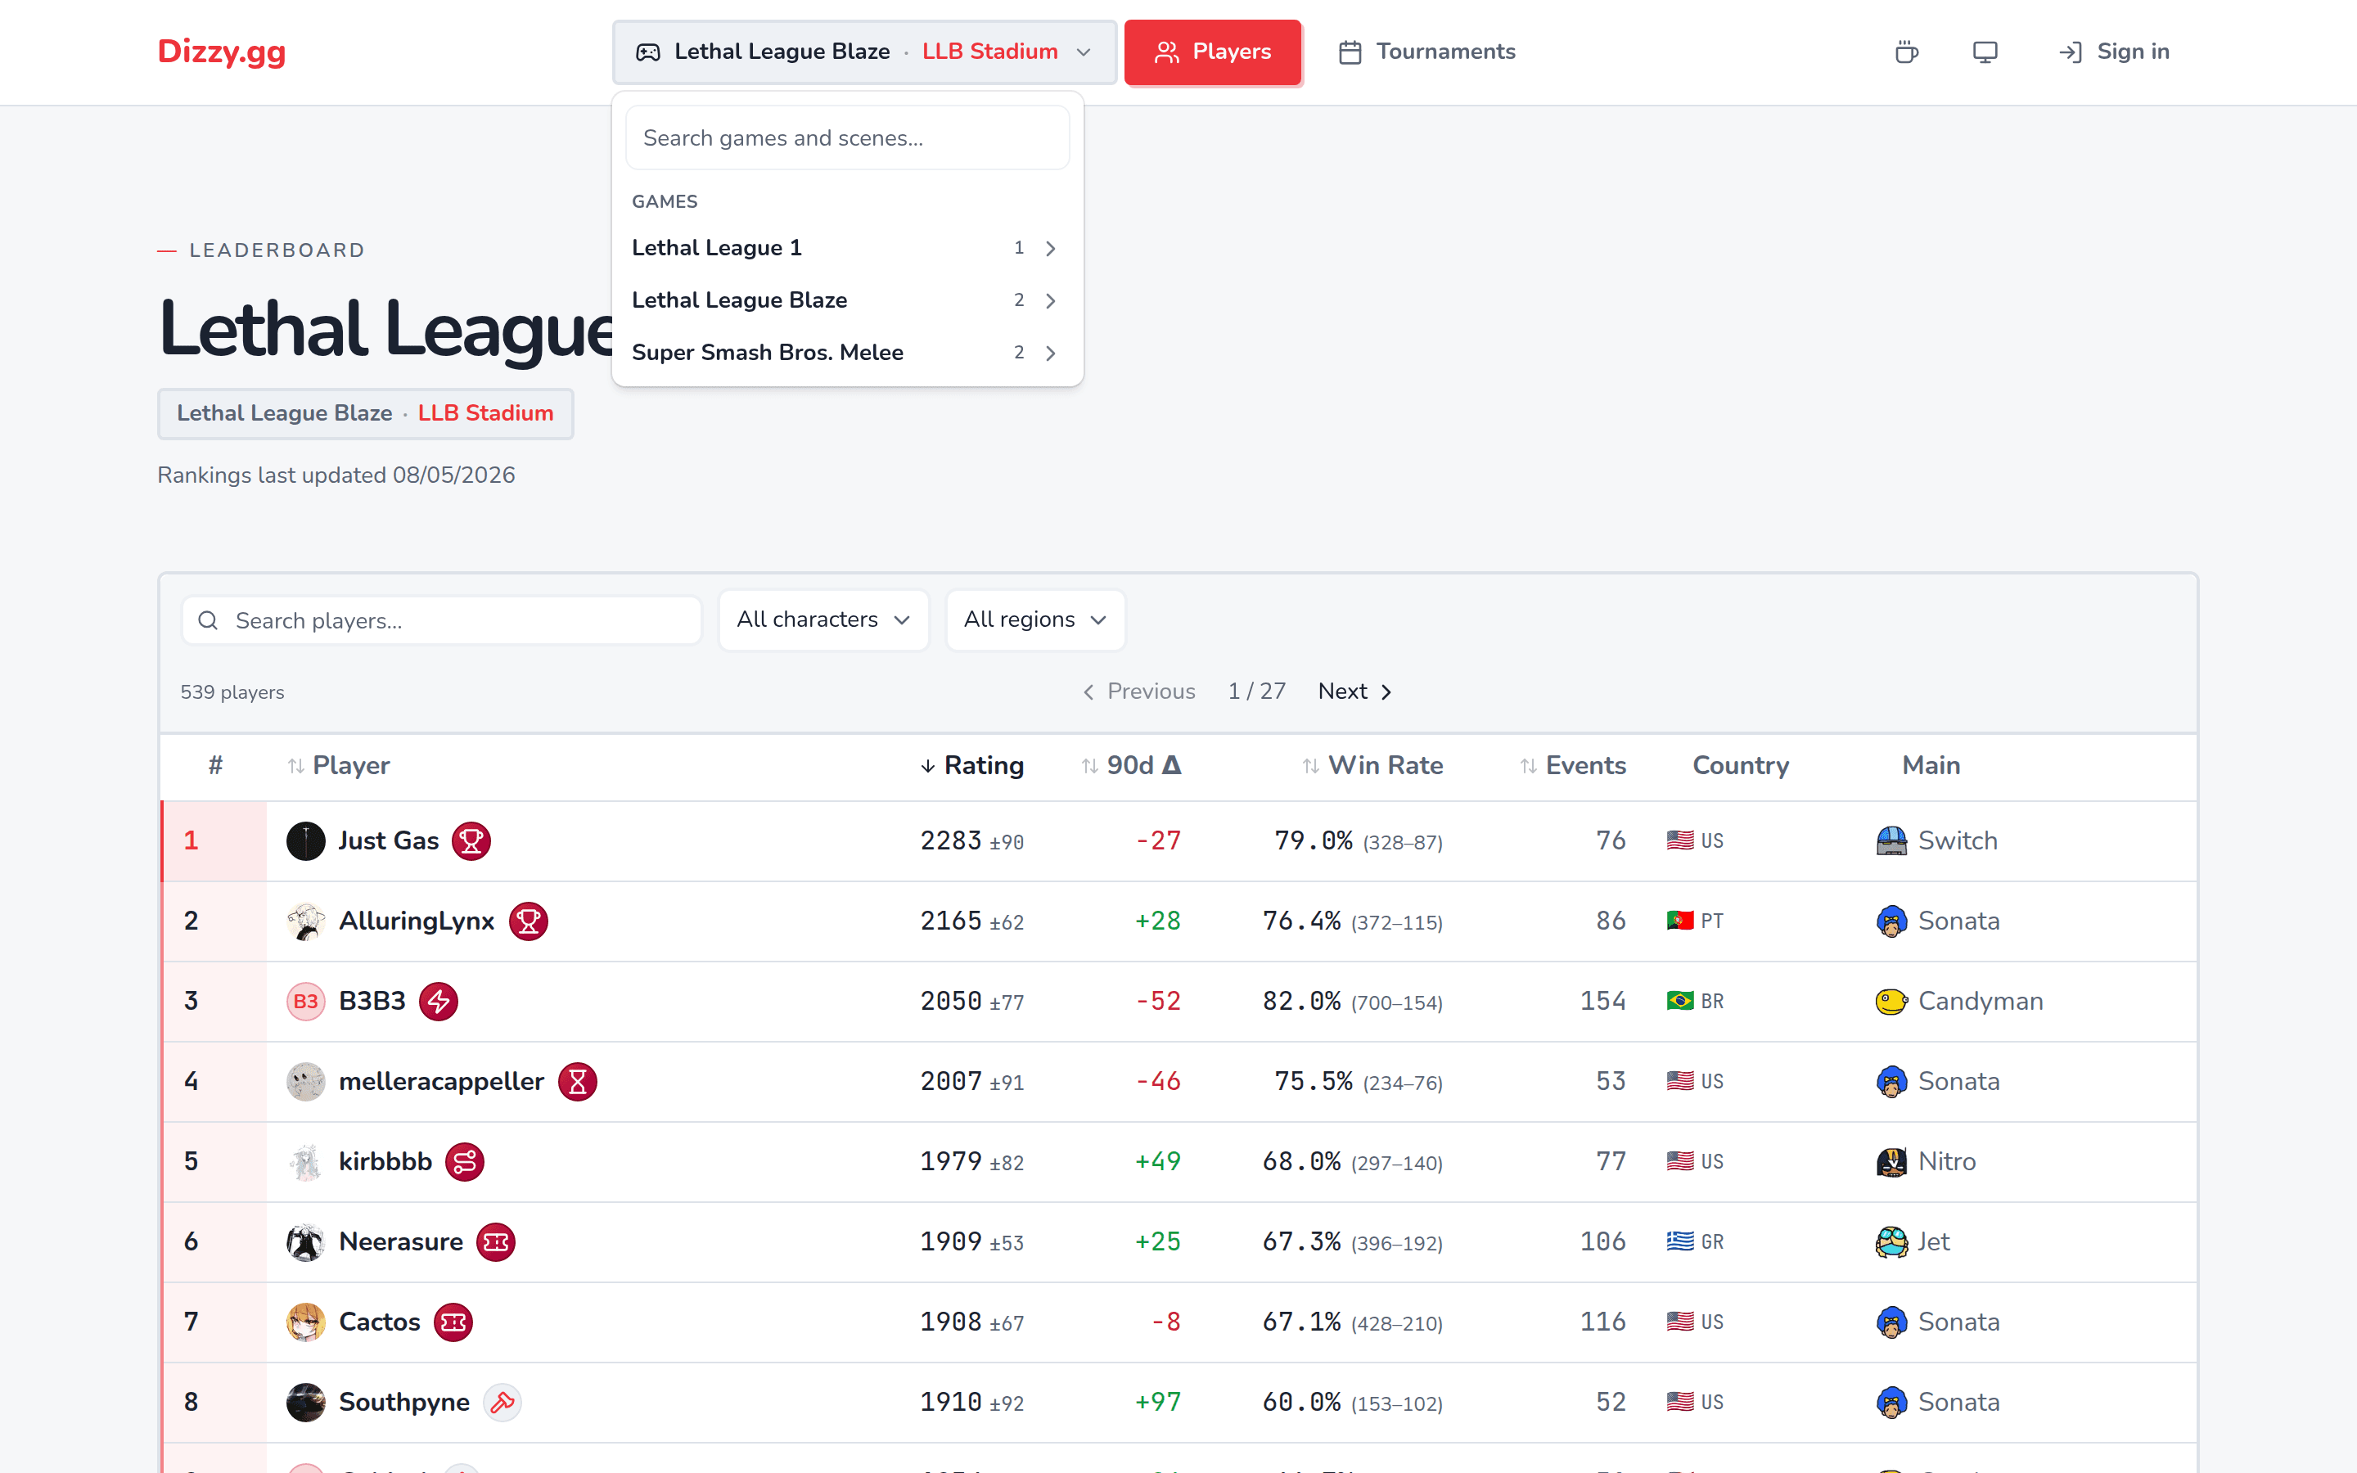Click the Previous page button
The height and width of the screenshot is (1473, 2357).
tap(1138, 691)
